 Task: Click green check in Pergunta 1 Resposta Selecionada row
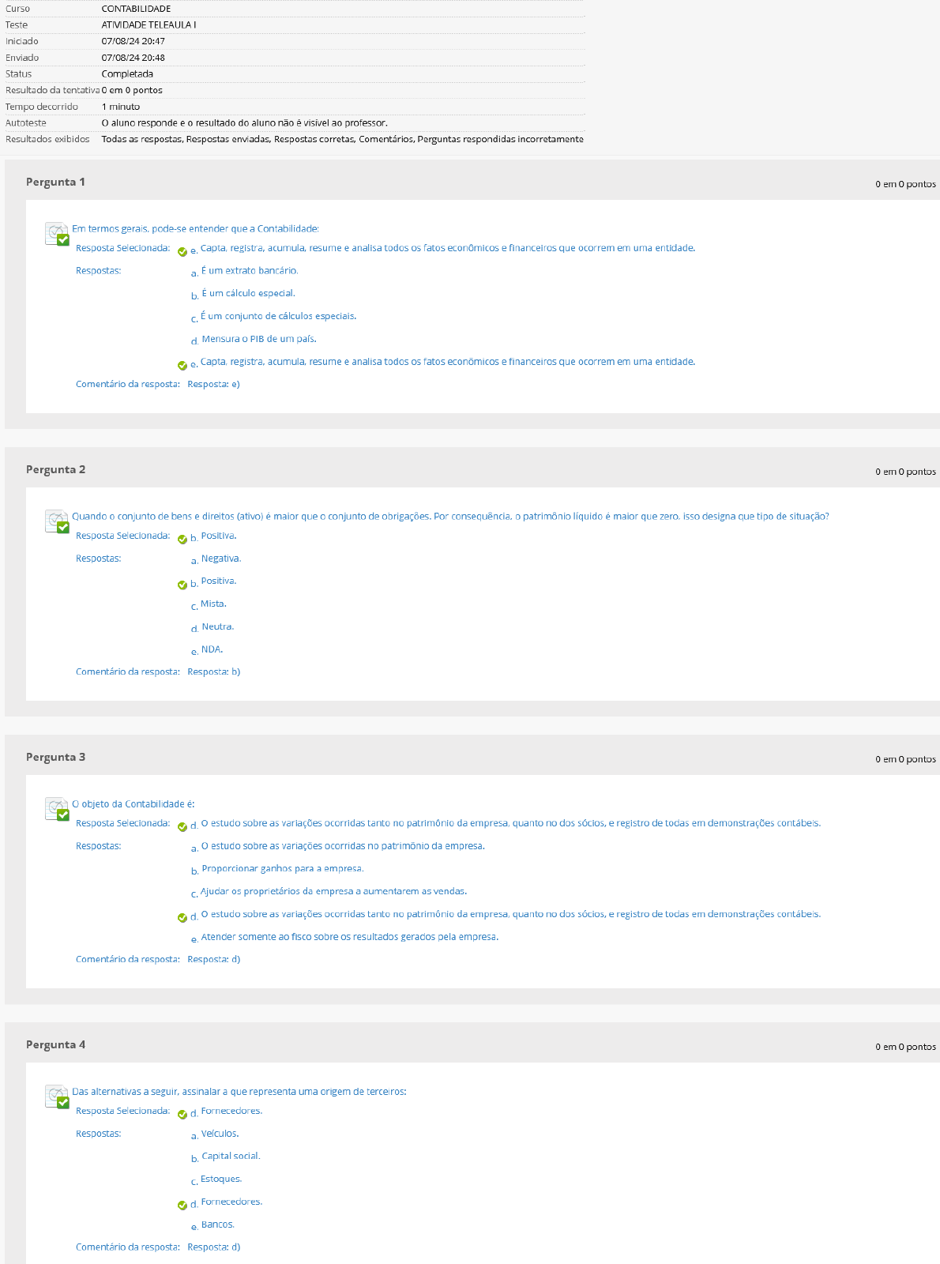pos(182,252)
